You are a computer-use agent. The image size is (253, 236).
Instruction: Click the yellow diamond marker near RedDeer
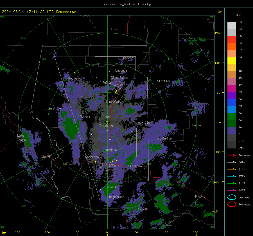pyautogui.click(x=116, y=91)
